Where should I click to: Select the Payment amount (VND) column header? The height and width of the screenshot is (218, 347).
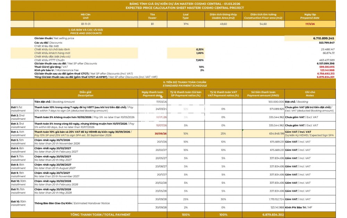(263, 94)
